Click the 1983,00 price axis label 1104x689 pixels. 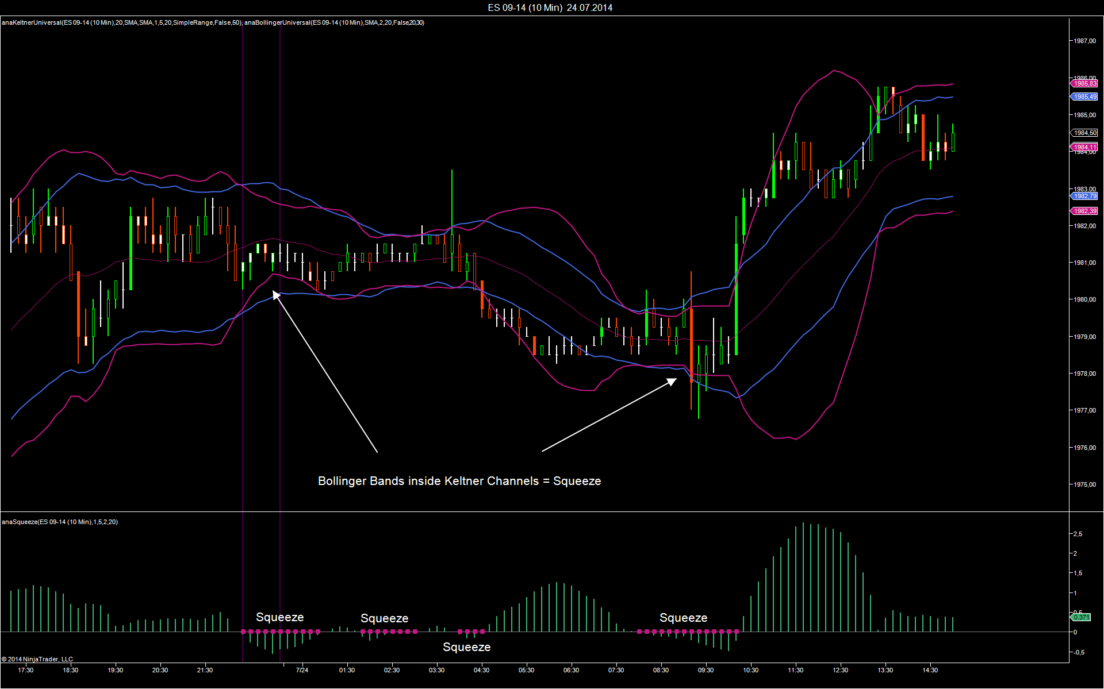pos(1084,189)
